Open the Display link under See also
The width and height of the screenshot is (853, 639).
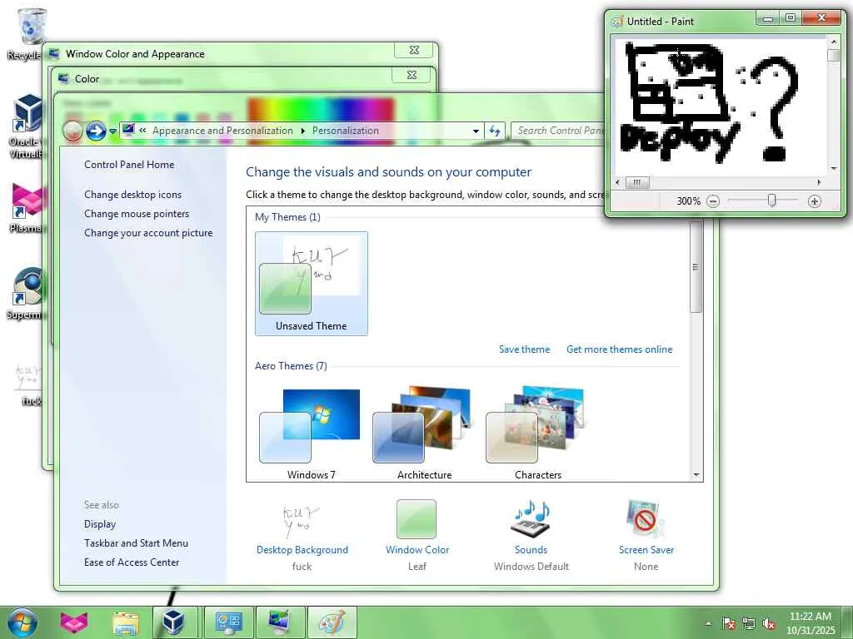coord(100,524)
